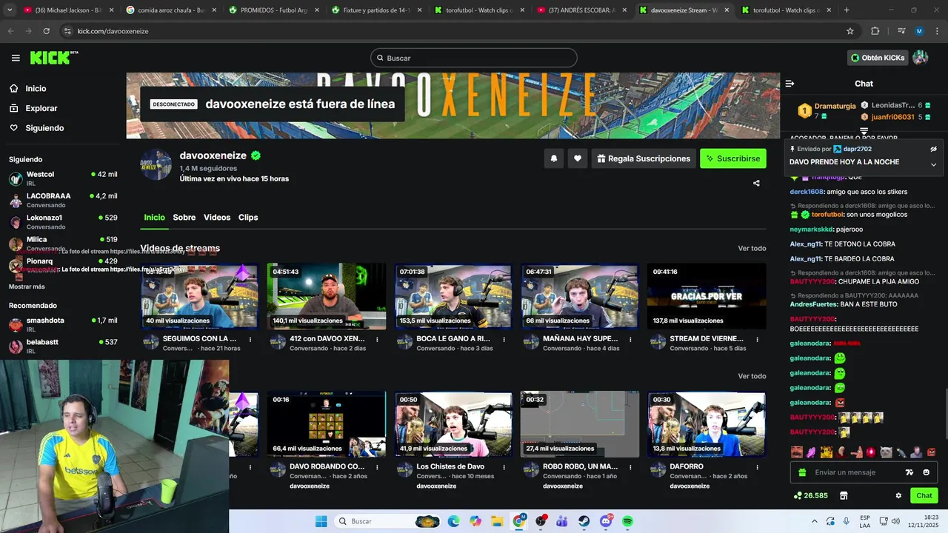Click Ver todo above the clips row
Viewport: 948px width, 533px height.
coord(752,376)
